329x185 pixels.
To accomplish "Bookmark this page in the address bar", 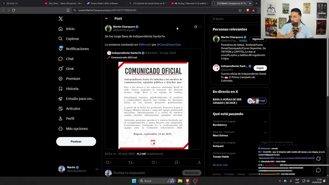I will [x=68, y=10].
